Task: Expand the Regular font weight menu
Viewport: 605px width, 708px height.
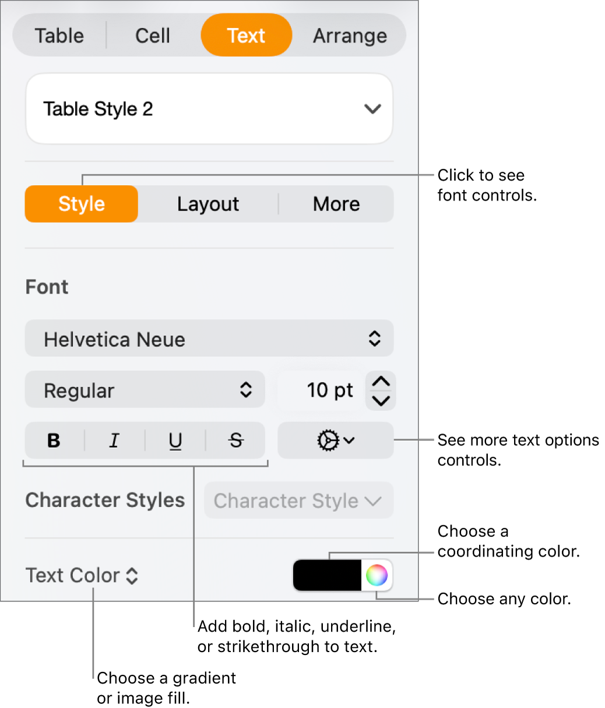Action: click(145, 390)
